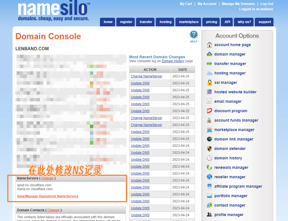Click the Most Recent Domain Changes heading
288x221 pixels.
[157, 57]
